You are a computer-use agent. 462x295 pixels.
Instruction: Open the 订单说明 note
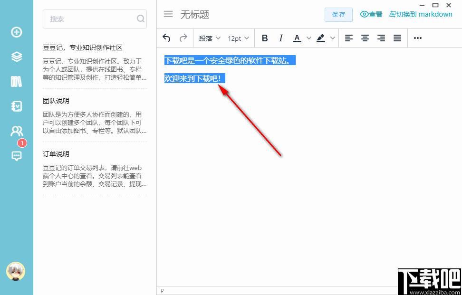pyautogui.click(x=56, y=154)
